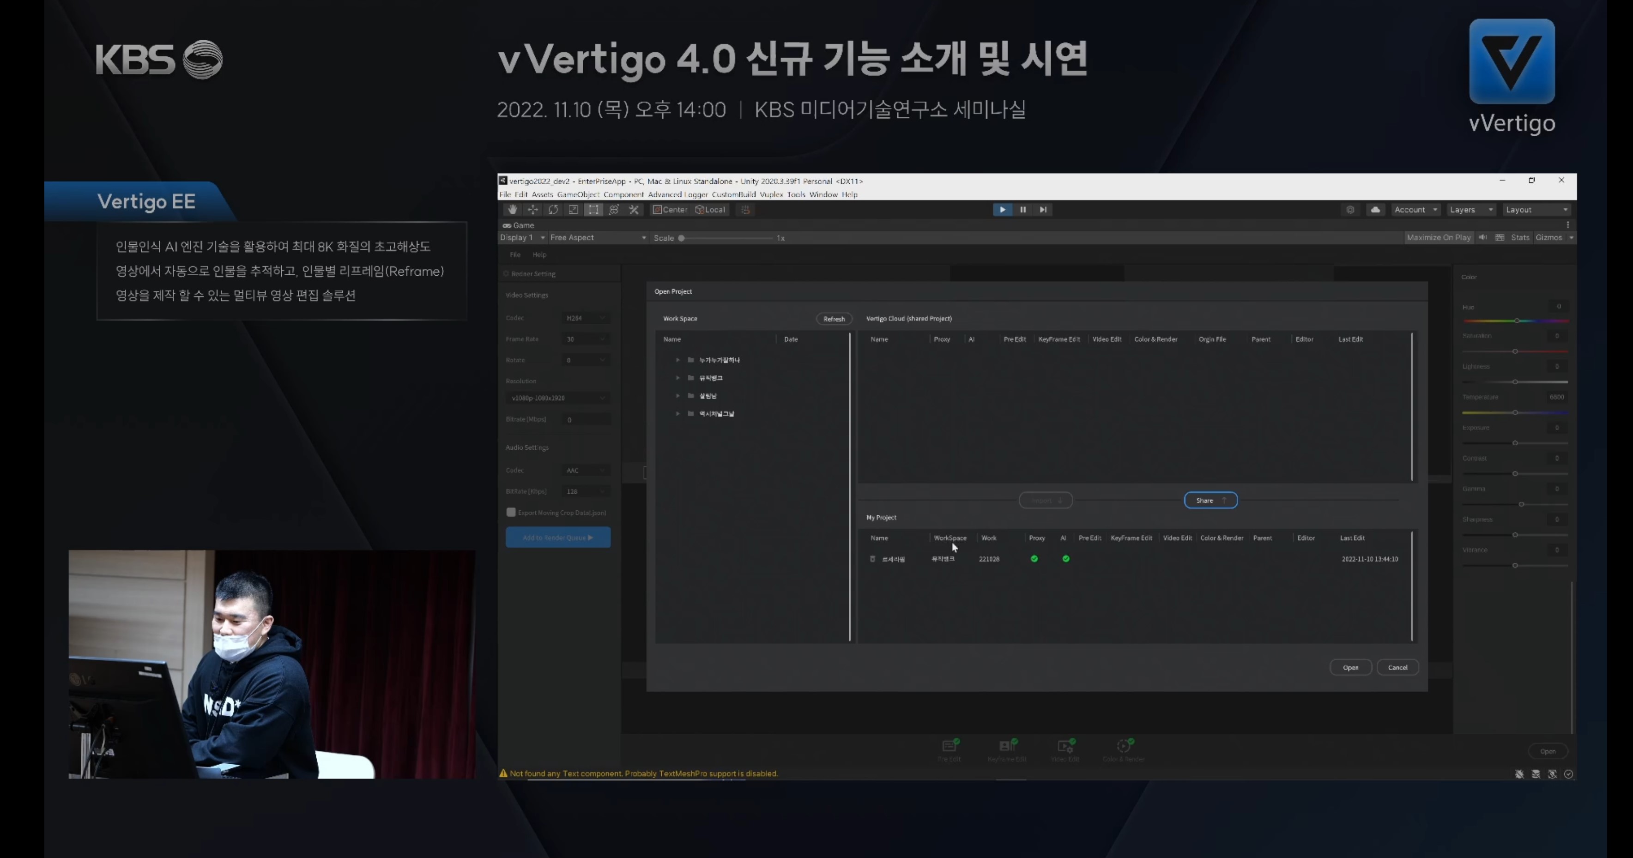This screenshot has width=1633, height=858.
Task: Open the Layers dropdown
Action: point(1471,210)
